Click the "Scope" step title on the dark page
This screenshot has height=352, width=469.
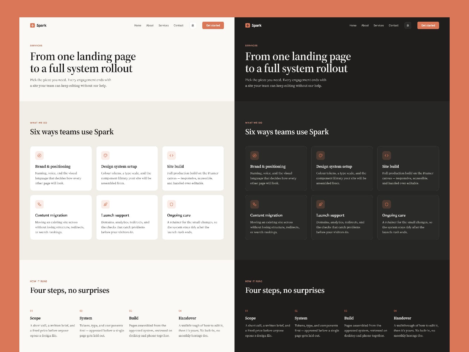250,318
